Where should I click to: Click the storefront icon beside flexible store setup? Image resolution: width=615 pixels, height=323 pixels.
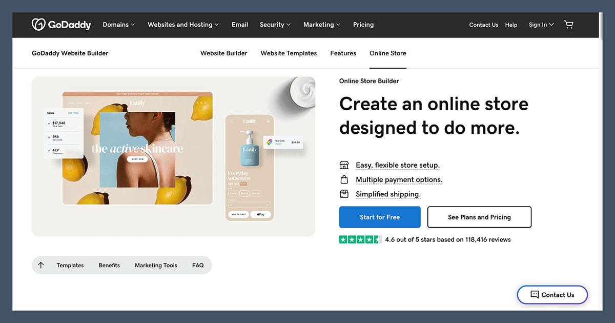(344, 165)
